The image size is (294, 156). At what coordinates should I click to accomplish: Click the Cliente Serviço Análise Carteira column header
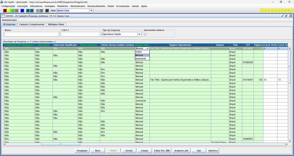click(117, 45)
